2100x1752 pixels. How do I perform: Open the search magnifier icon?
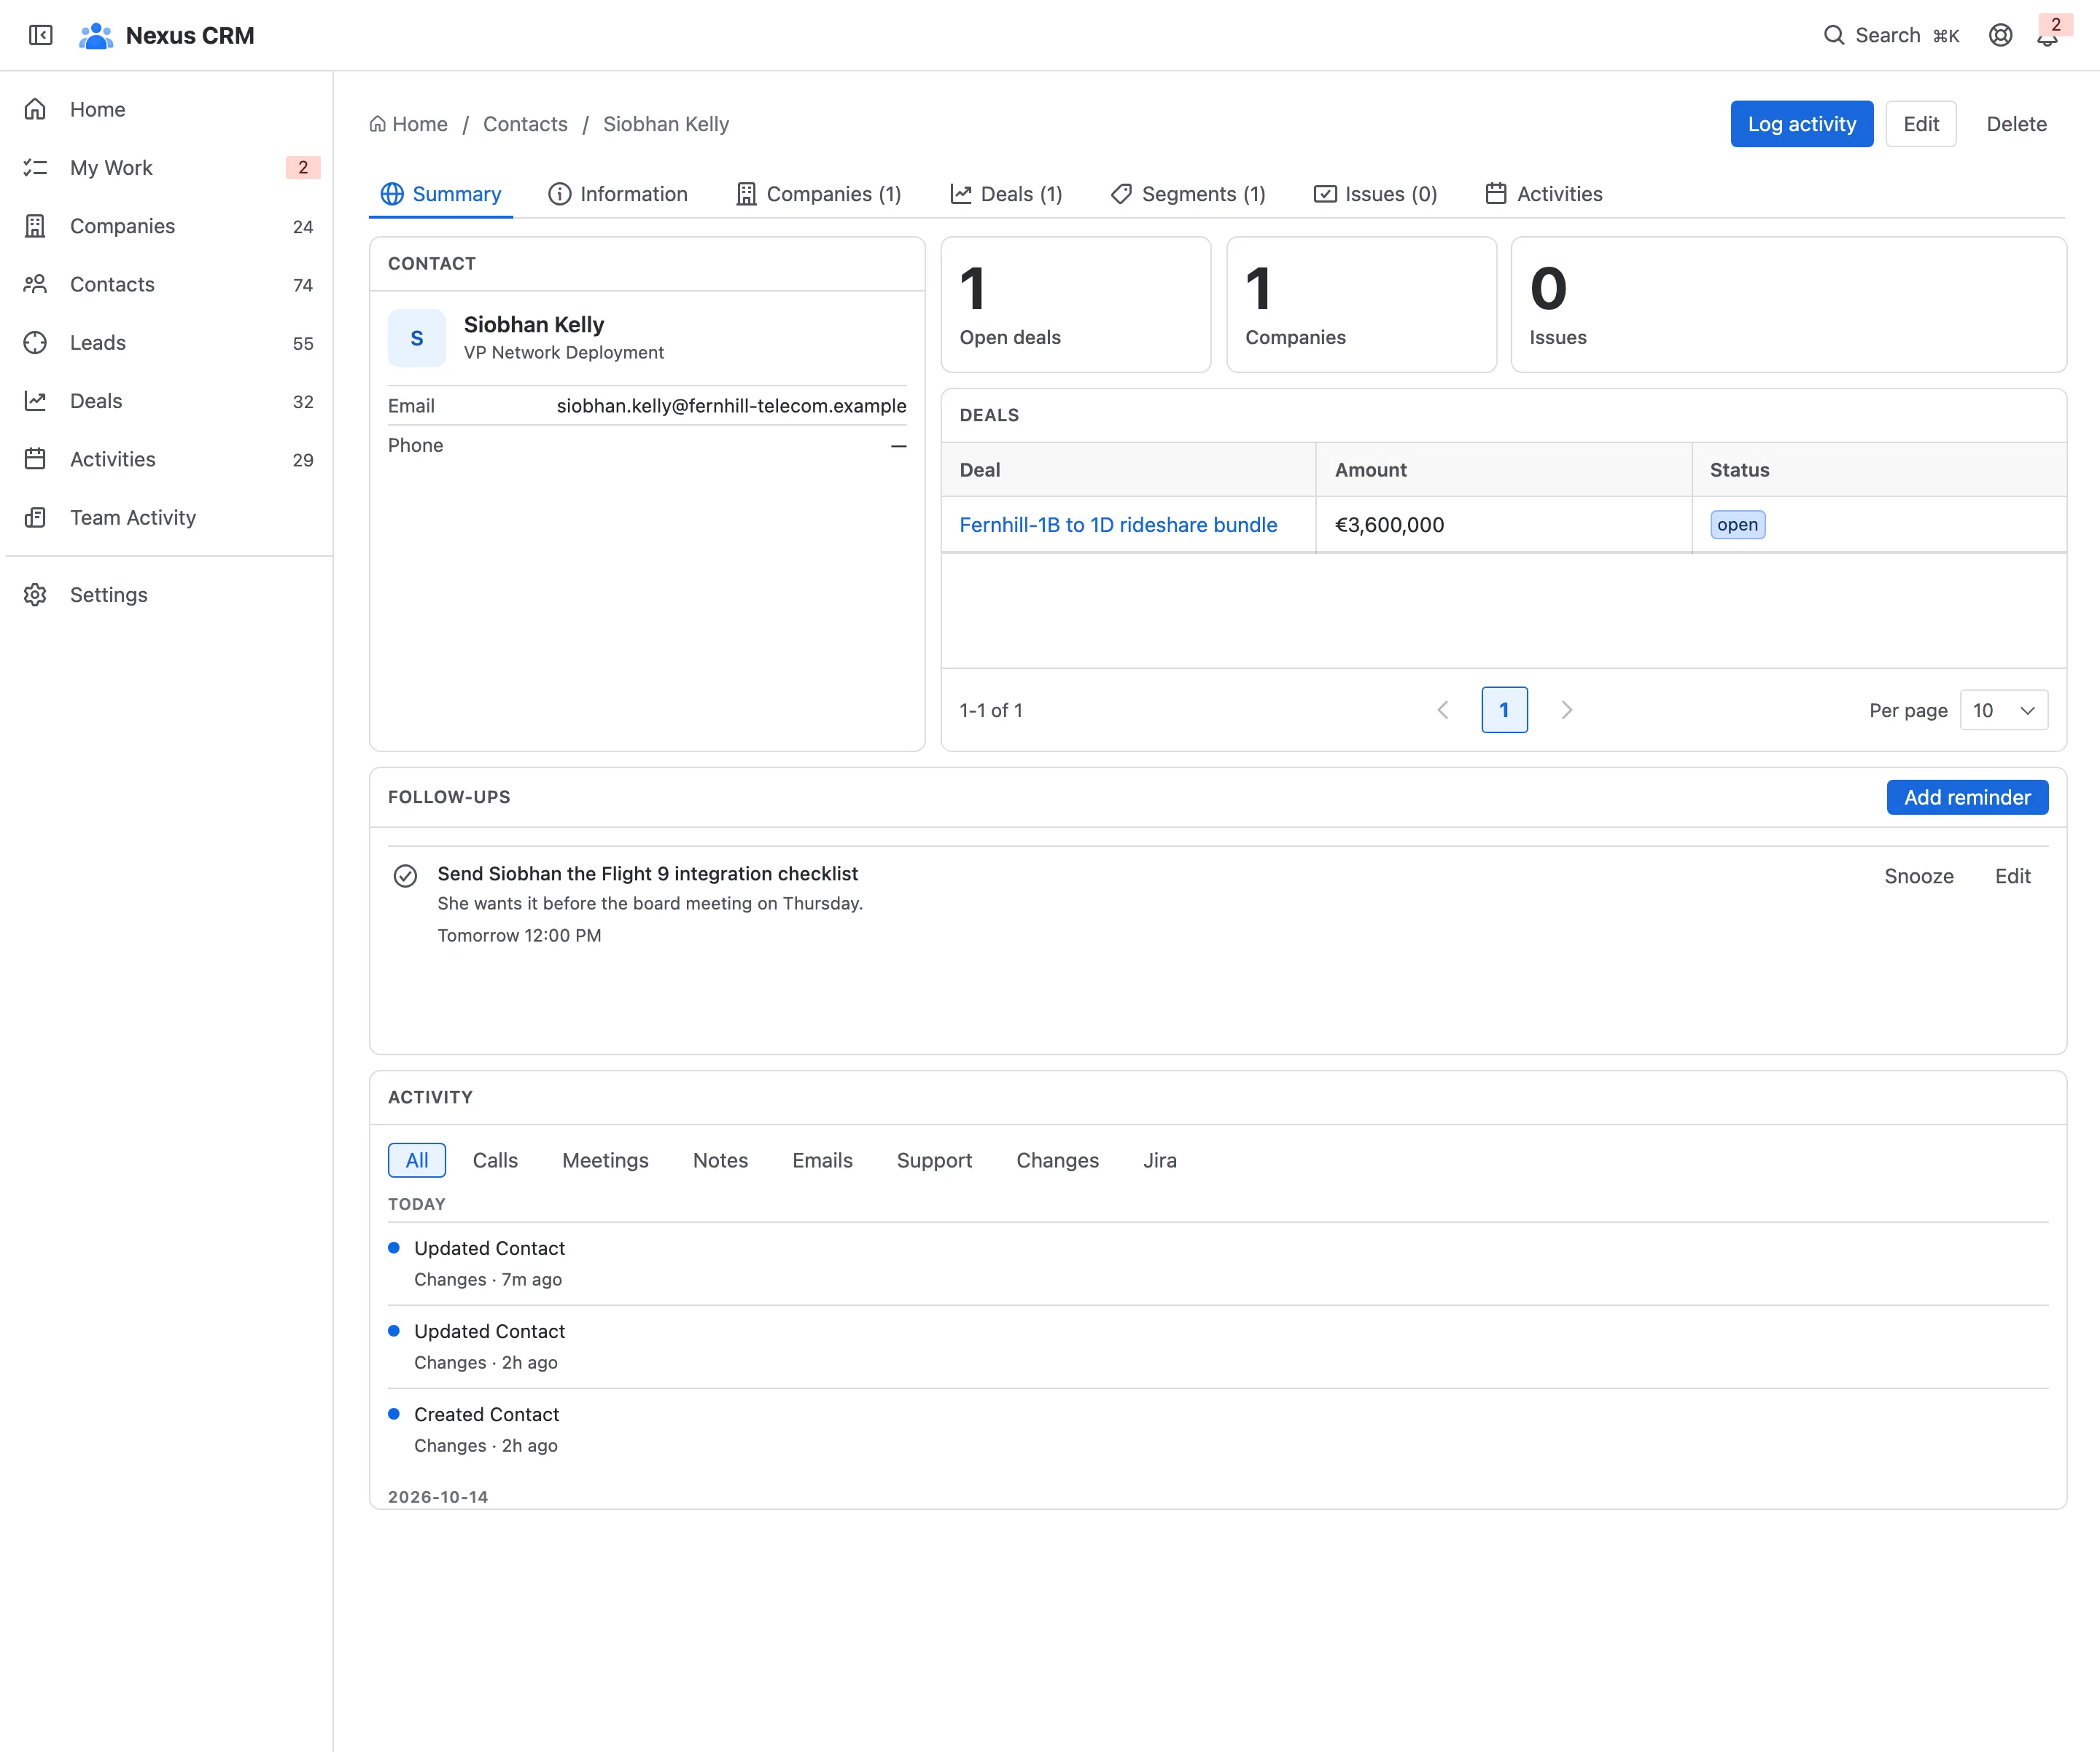(x=1833, y=35)
